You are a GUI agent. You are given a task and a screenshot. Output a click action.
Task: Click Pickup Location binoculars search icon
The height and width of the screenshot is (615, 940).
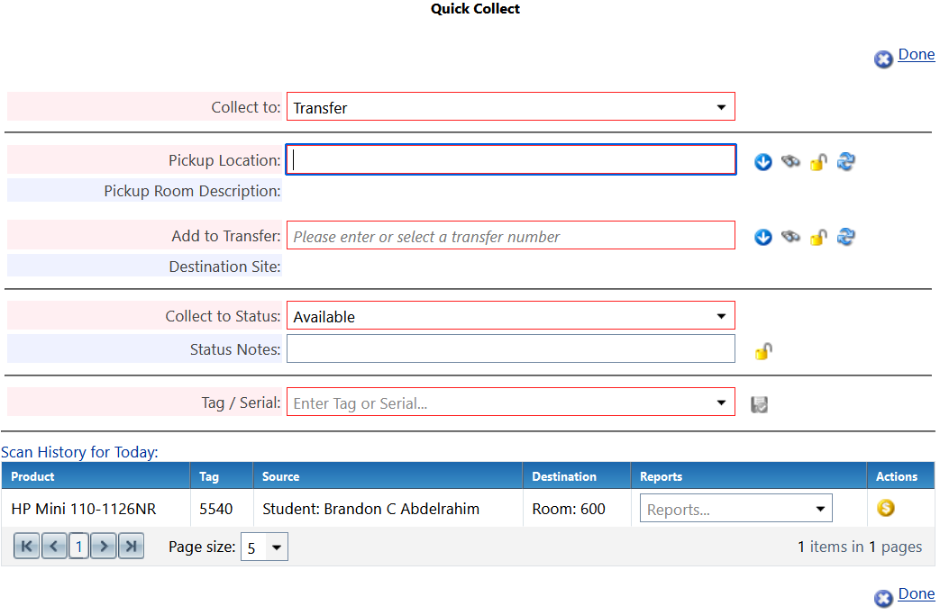pyautogui.click(x=790, y=161)
